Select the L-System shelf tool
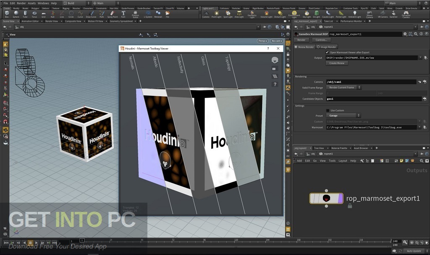 pos(148,13)
